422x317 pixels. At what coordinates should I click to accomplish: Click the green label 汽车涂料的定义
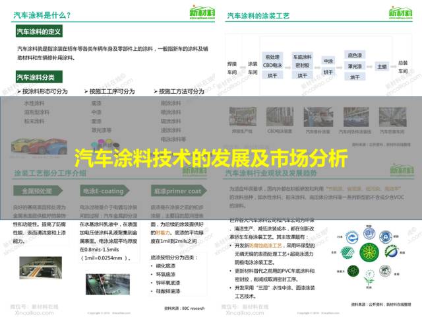point(39,32)
